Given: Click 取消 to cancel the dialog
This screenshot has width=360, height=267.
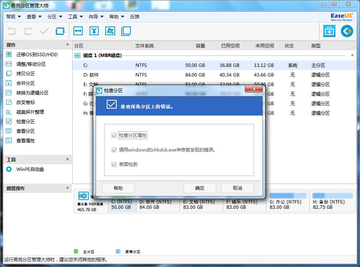Looking at the screenshot, I should pos(238,188).
